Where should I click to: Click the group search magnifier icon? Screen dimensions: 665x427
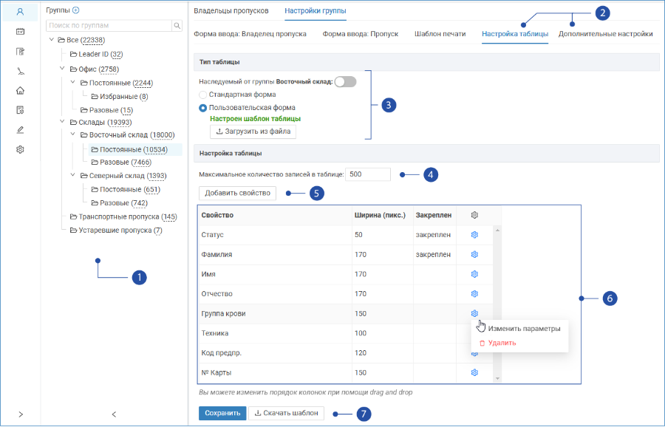pos(177,25)
